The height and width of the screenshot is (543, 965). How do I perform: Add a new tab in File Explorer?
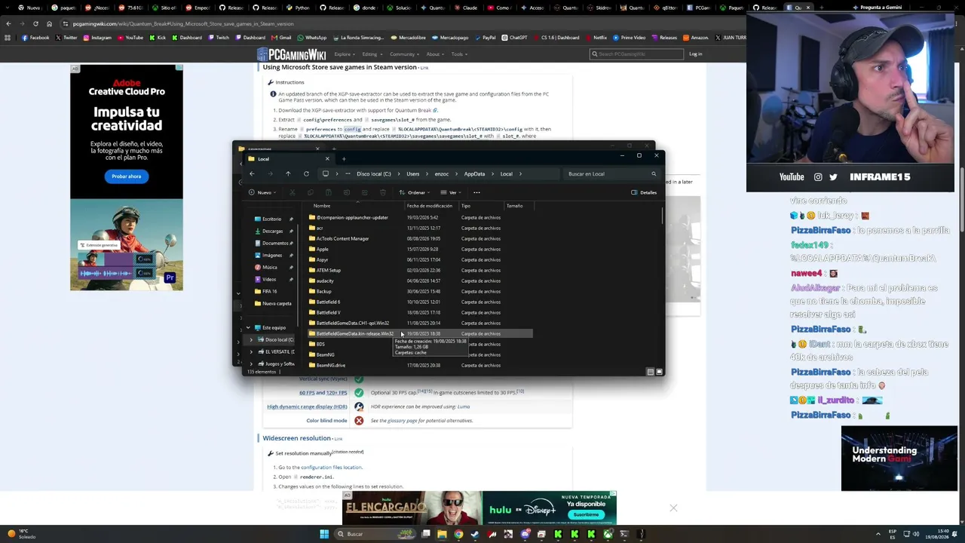344,158
